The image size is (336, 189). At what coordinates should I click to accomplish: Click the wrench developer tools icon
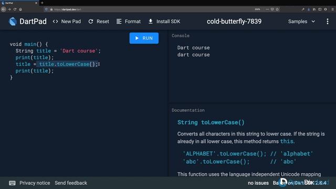click(303, 9)
